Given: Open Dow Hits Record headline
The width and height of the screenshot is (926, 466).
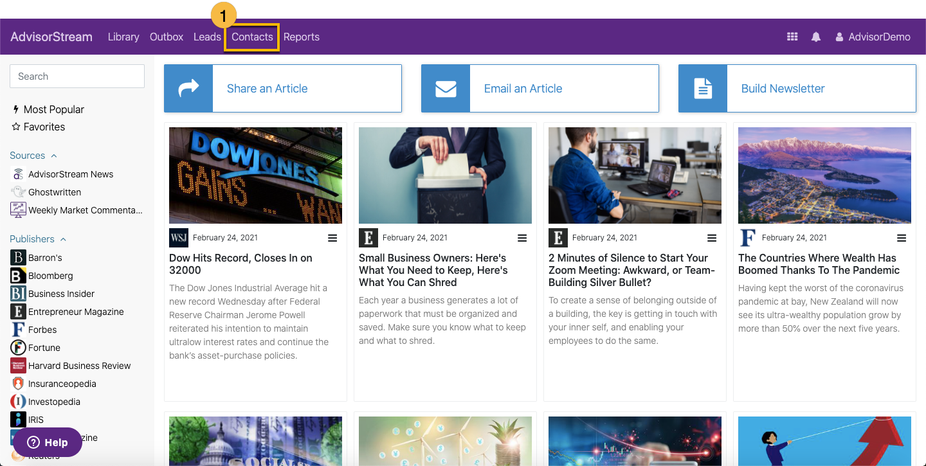Looking at the screenshot, I should pos(241,264).
